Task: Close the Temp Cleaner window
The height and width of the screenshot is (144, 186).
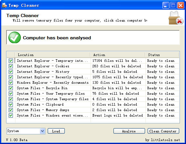Action: pyautogui.click(x=181, y=5)
